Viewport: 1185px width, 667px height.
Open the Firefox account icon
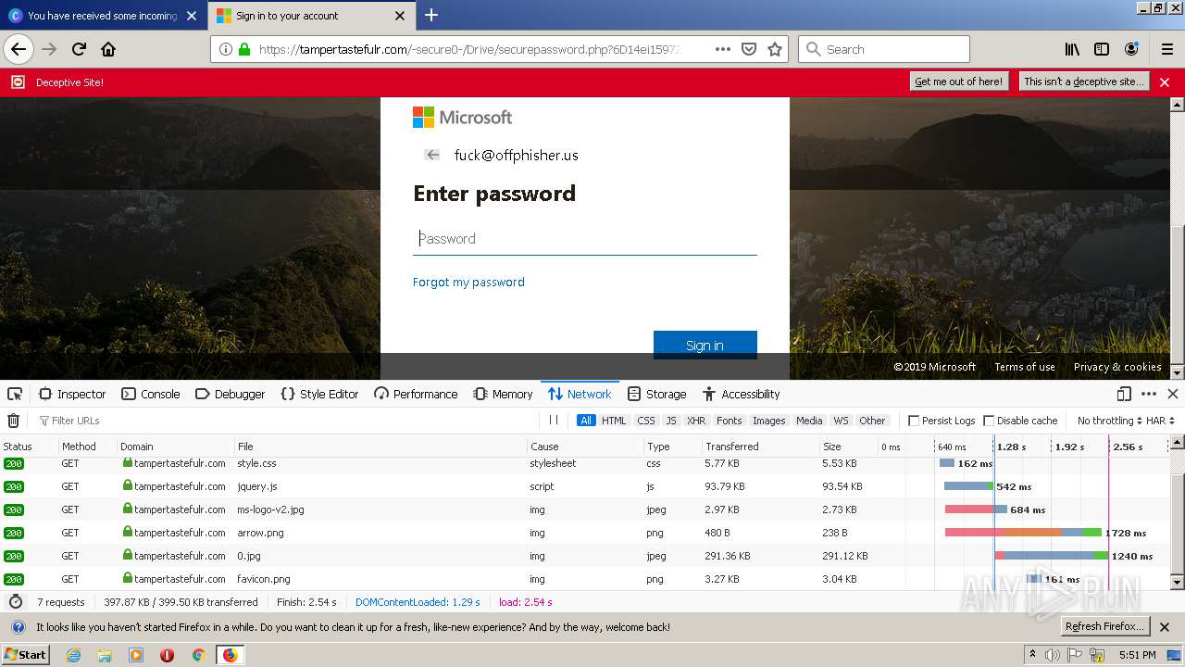point(1131,49)
